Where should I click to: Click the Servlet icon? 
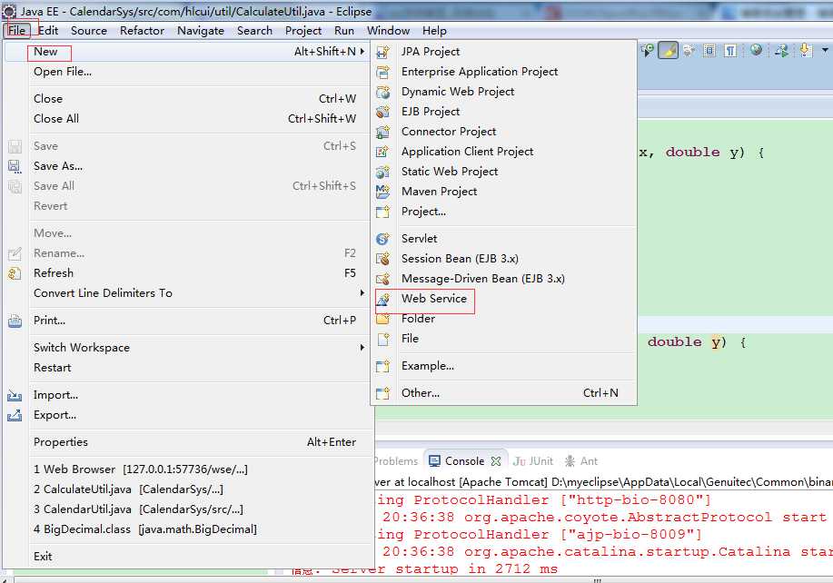coord(382,240)
